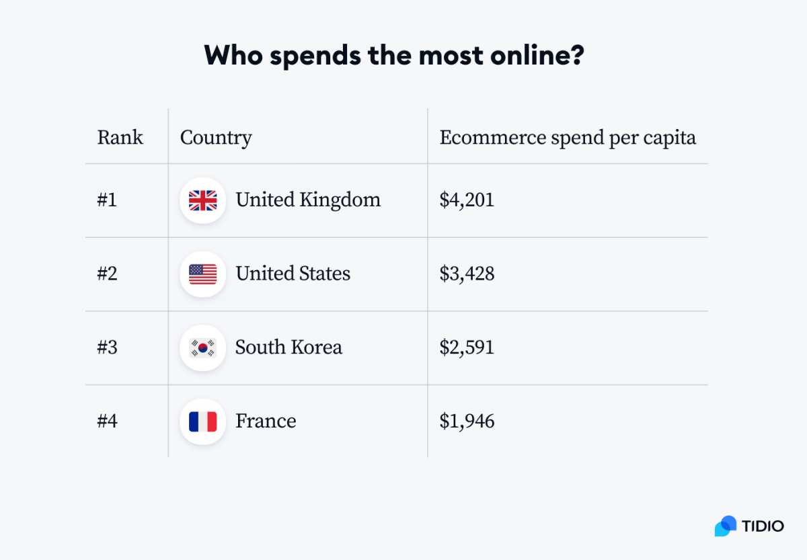
Task: Click the United States flag icon
Action: (x=202, y=274)
